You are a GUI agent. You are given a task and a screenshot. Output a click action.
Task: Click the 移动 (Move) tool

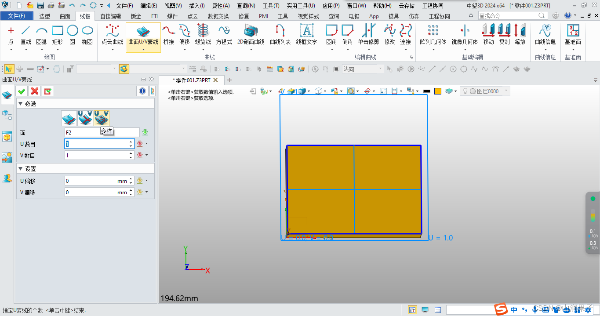pos(488,35)
